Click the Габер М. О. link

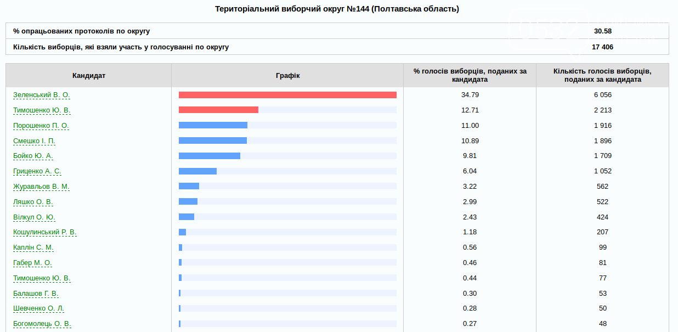coord(33,263)
